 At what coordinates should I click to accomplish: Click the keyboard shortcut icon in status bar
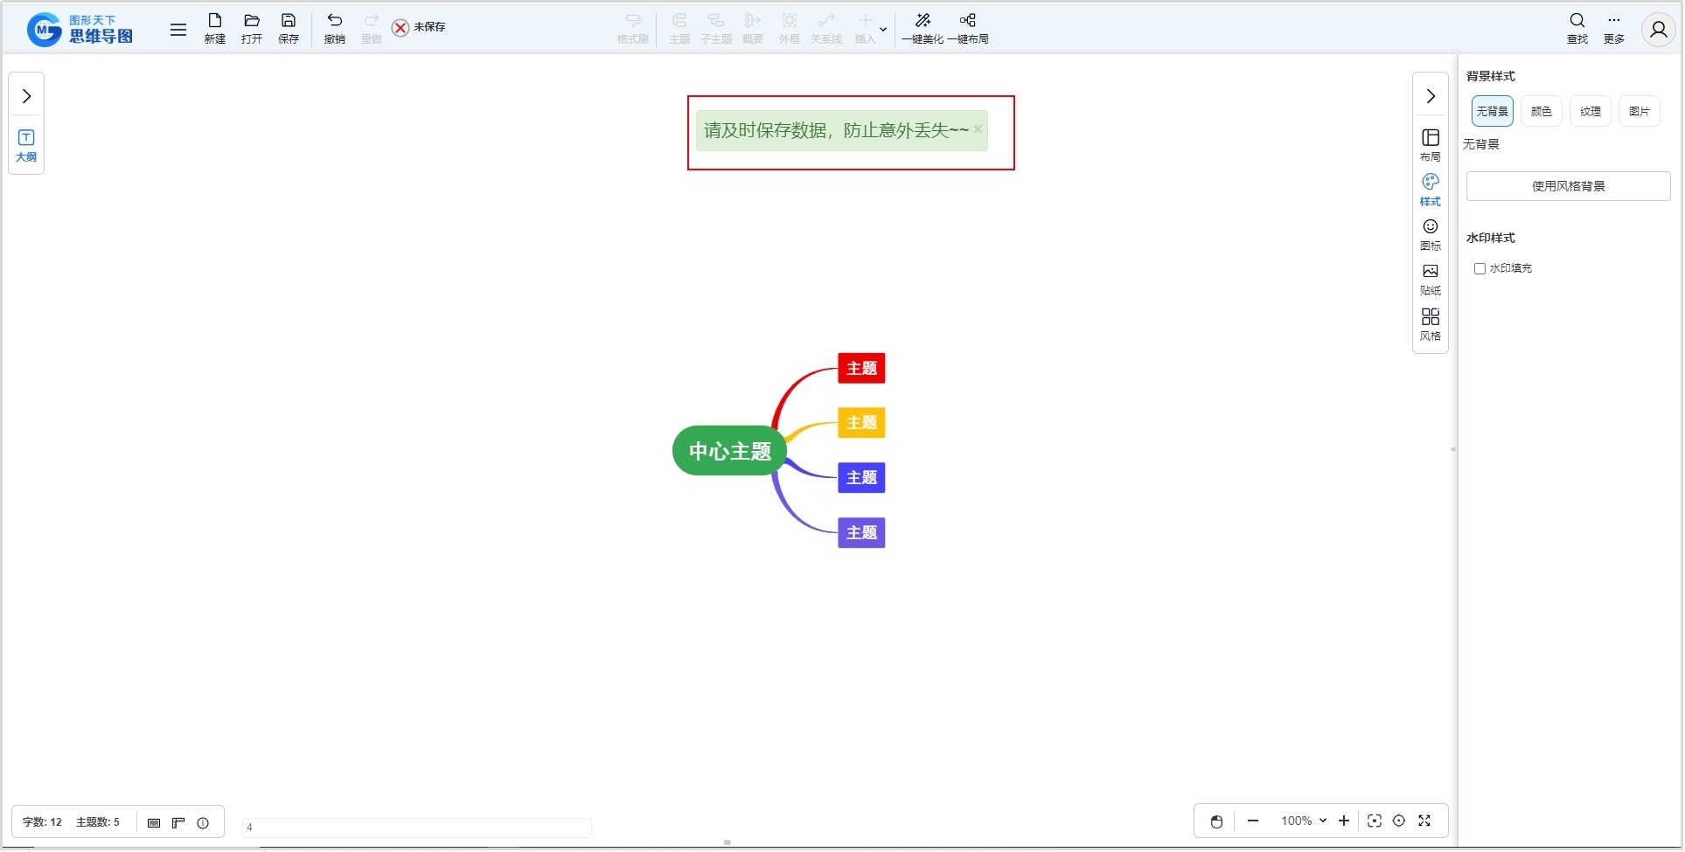(154, 823)
